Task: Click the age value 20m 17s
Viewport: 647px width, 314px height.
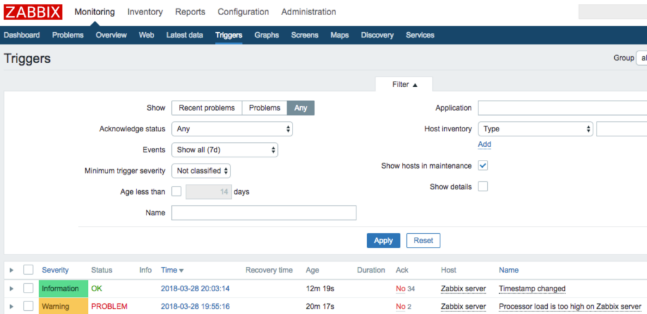Action: click(x=320, y=306)
